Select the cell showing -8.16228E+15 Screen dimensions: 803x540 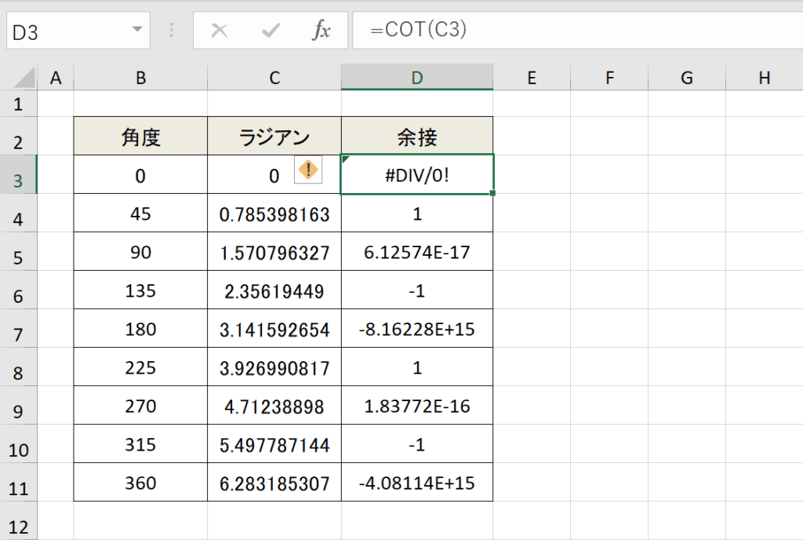[416, 328]
